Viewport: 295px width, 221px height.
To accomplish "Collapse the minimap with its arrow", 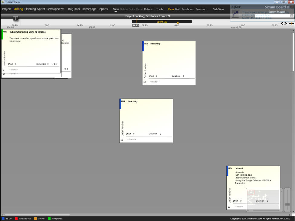I will click(281, 191).
